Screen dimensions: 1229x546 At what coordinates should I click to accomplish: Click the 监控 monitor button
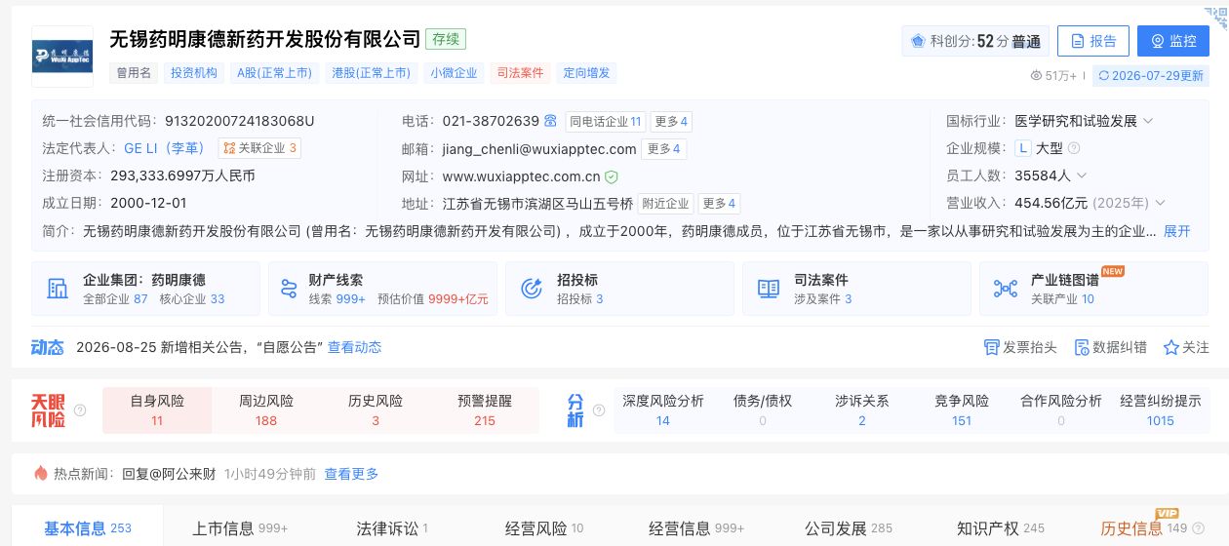click(x=1173, y=41)
